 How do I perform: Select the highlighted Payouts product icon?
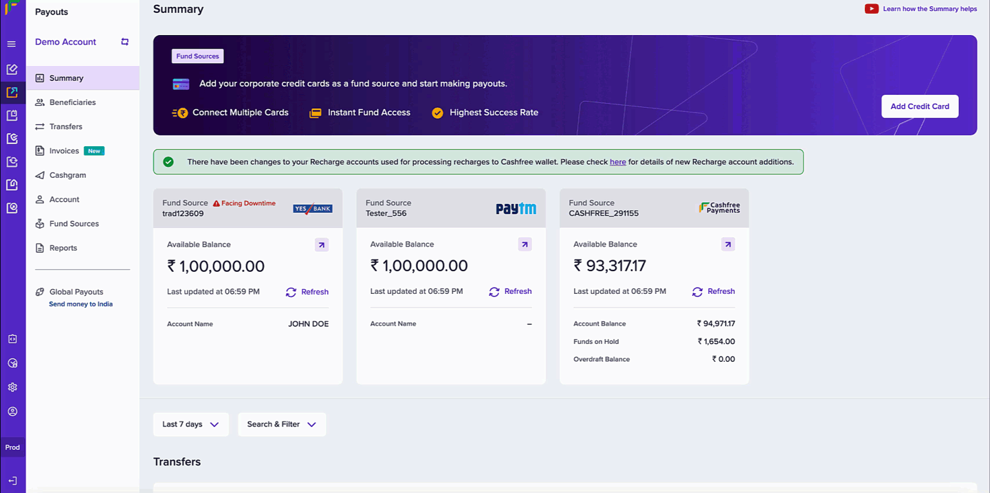pos(12,92)
